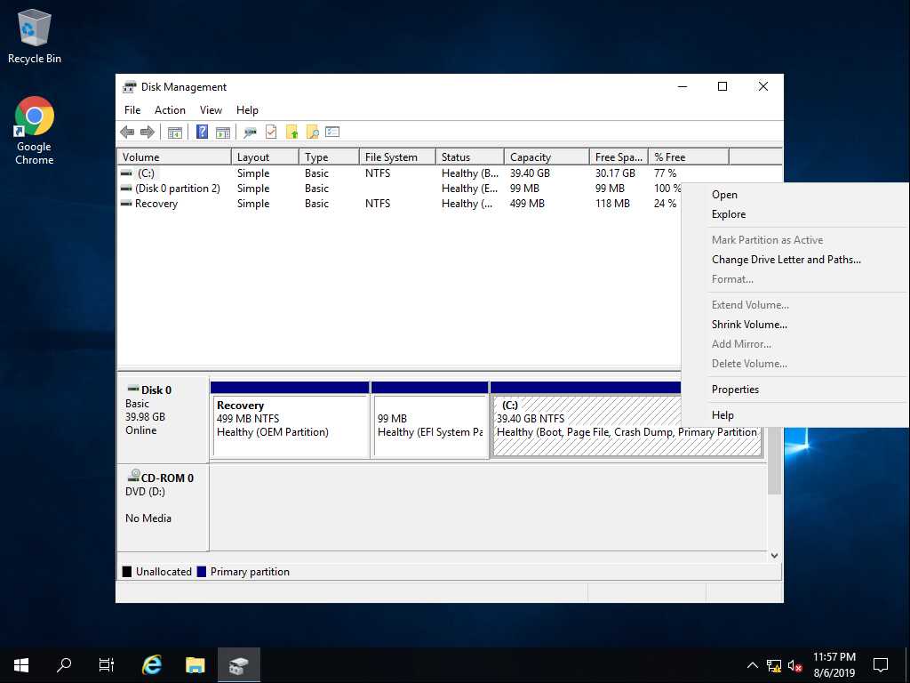The height and width of the screenshot is (683, 910).
Task: Click the Back navigation arrow in Disk Management
Action: (x=126, y=132)
